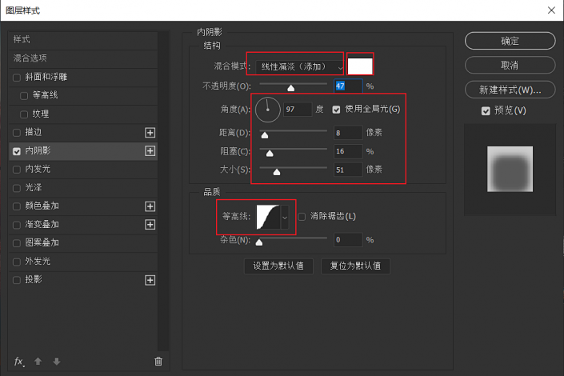Move effect up with the up arrow
564x376 pixels.
point(38,362)
